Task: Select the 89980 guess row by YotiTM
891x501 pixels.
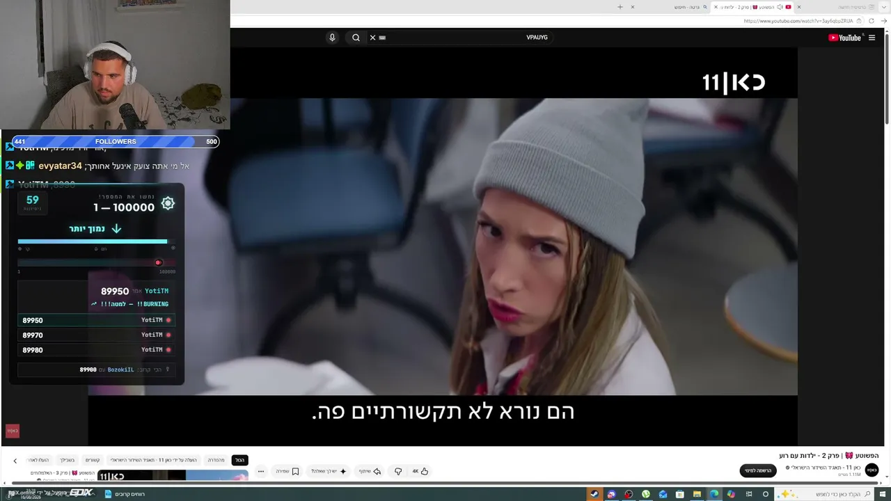Action: (96, 349)
